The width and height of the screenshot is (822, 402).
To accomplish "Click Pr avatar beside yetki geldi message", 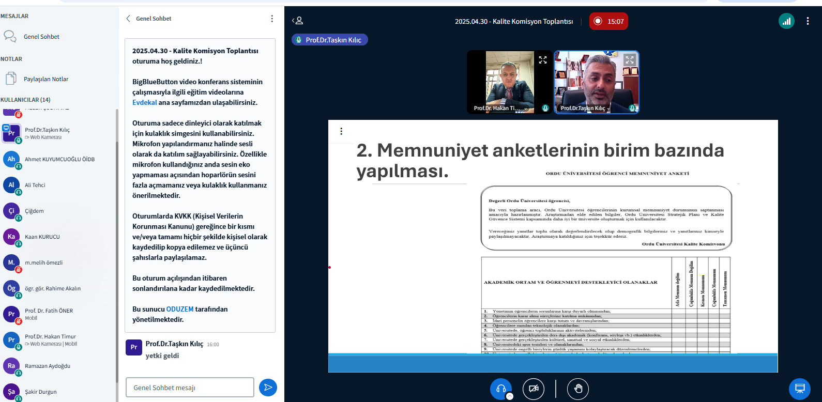I will (134, 347).
